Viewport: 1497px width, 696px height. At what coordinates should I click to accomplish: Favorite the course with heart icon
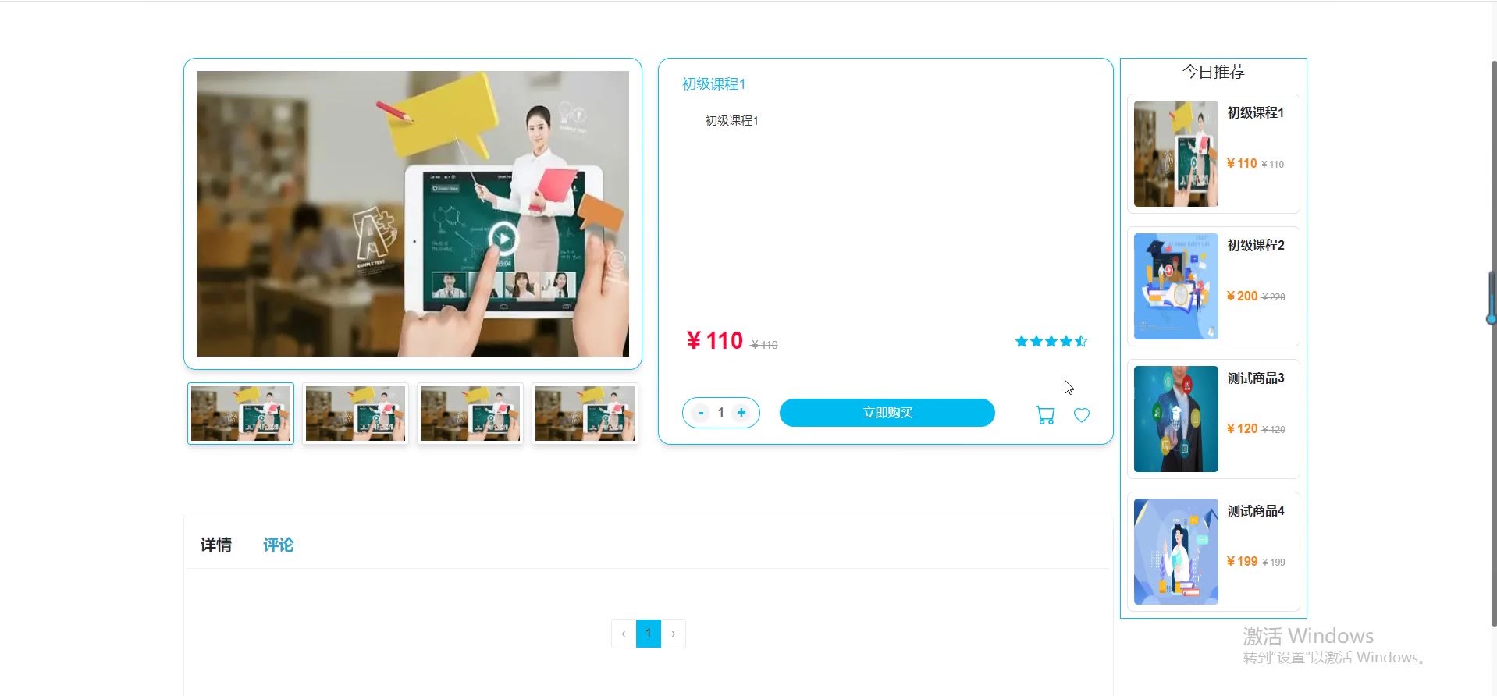1082,415
